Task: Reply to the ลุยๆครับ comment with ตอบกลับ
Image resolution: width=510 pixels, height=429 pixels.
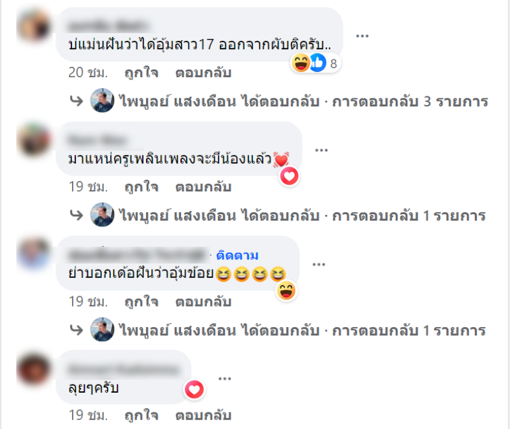Action: (203, 416)
